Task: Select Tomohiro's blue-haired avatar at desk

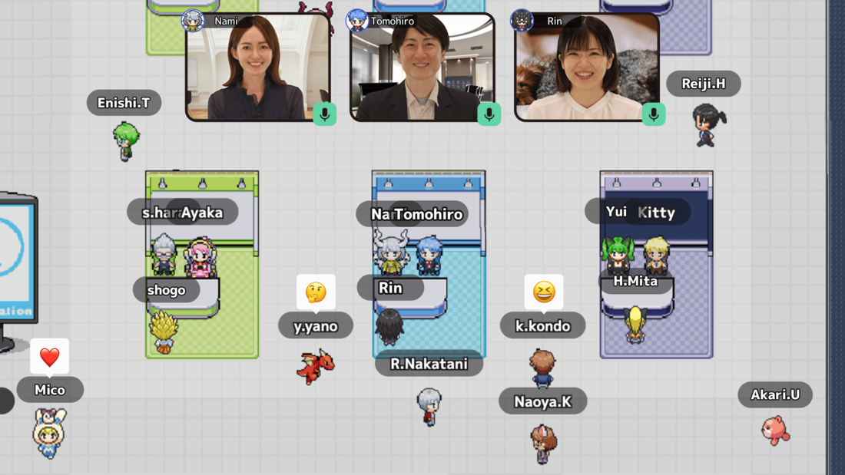Action: [429, 256]
